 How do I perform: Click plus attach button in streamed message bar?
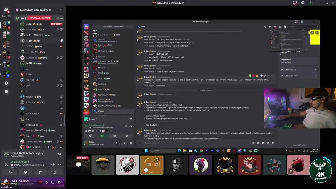coord(140,143)
